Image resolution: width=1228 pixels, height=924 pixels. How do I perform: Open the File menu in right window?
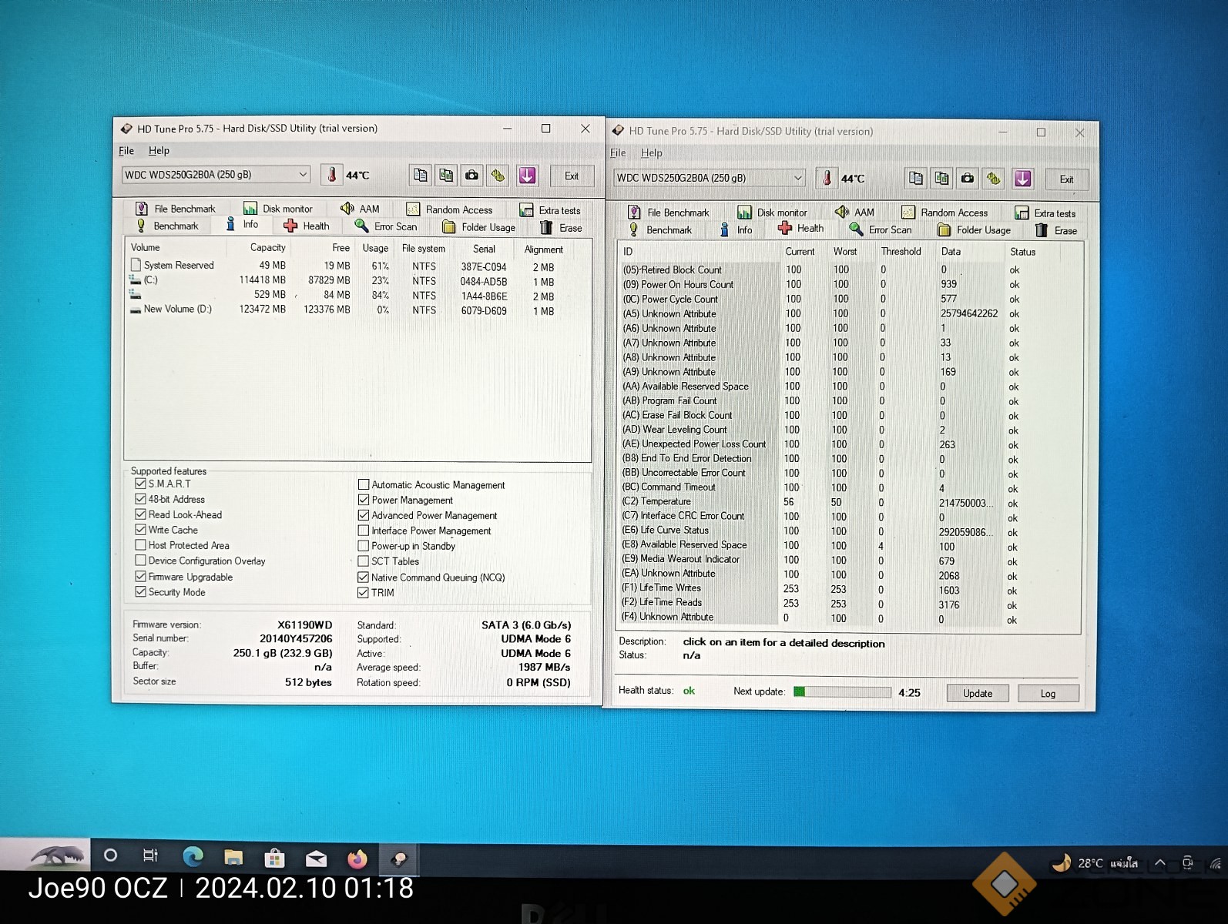pos(618,152)
